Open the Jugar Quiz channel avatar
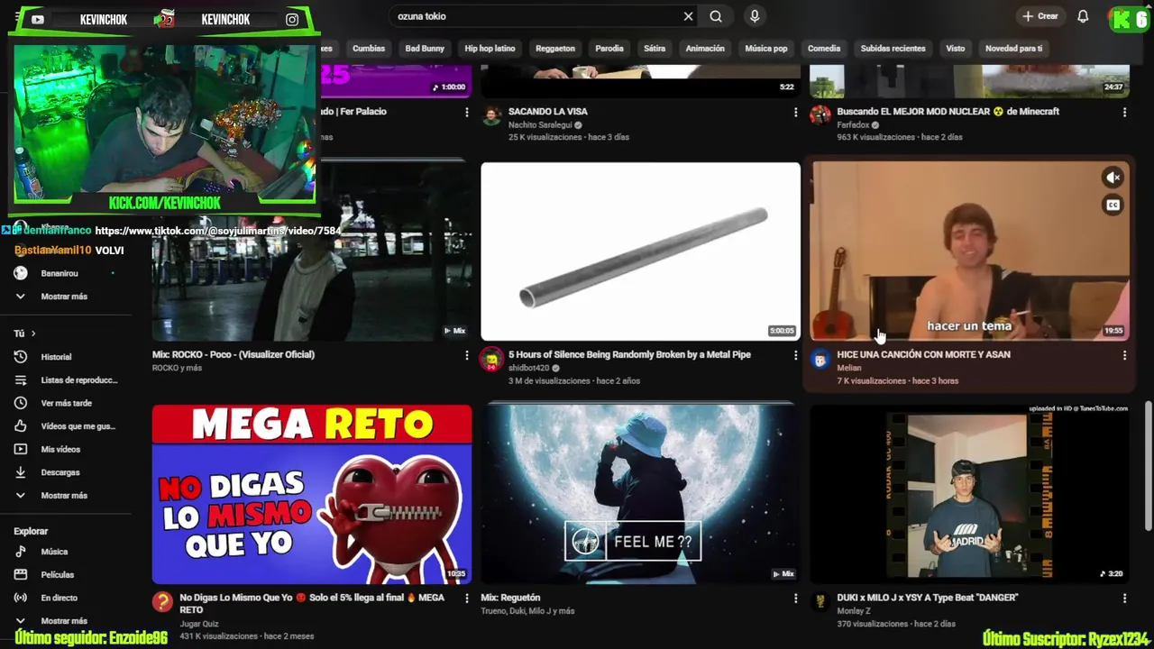This screenshot has height=649, width=1154. tap(162, 602)
